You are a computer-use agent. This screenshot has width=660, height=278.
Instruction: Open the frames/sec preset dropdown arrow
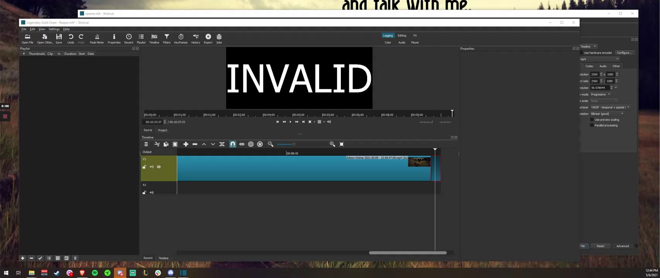[x=616, y=88]
